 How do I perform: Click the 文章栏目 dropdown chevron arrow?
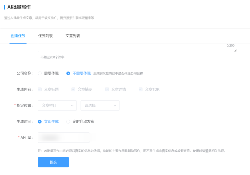pyautogui.click(x=72, y=106)
